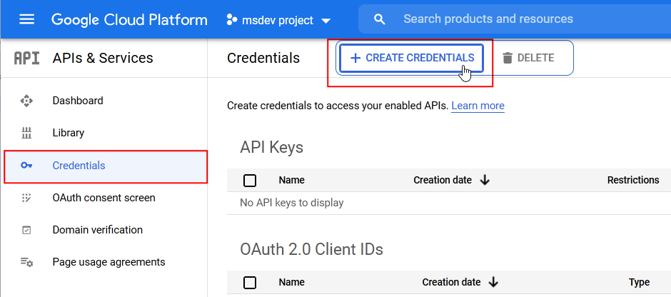Image resolution: width=671 pixels, height=297 pixels.
Task: Click the Domain verification checkbox icon
Action: (26, 230)
